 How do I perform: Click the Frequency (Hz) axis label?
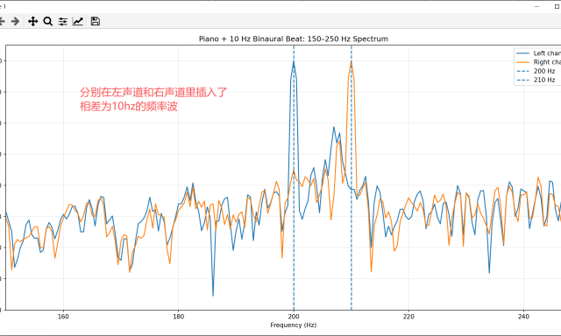[x=294, y=325]
